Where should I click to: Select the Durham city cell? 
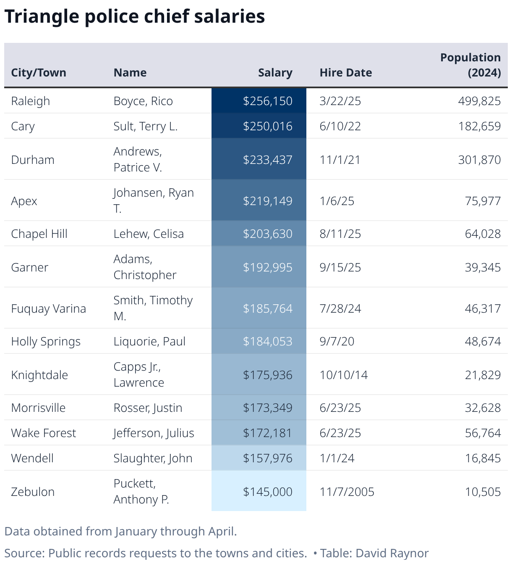[x=33, y=160]
